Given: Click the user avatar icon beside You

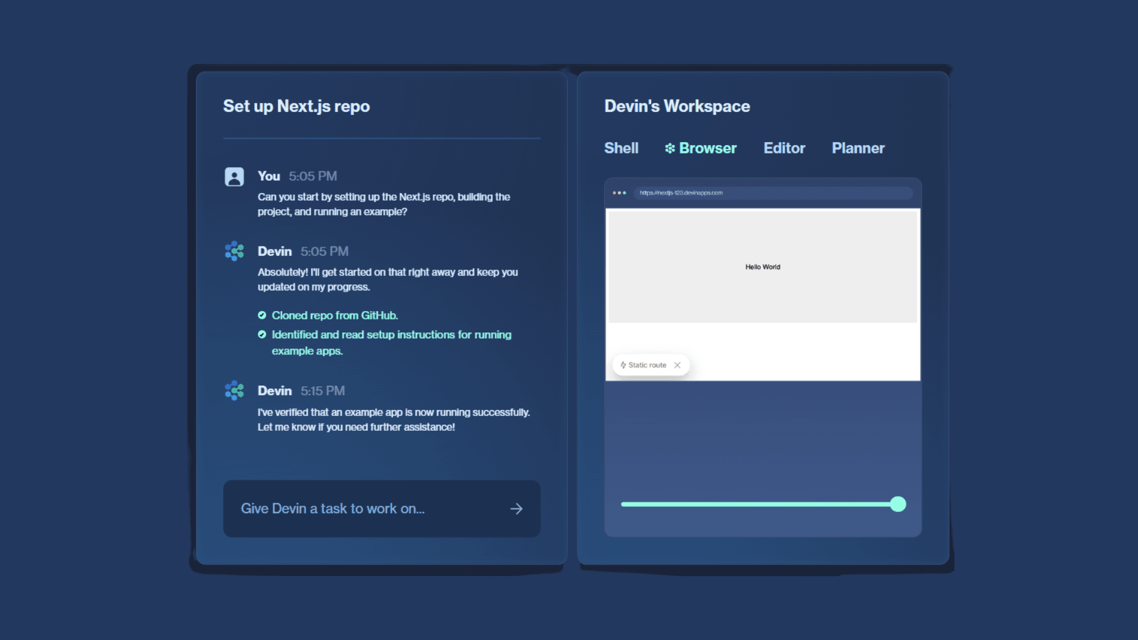Looking at the screenshot, I should point(234,177).
